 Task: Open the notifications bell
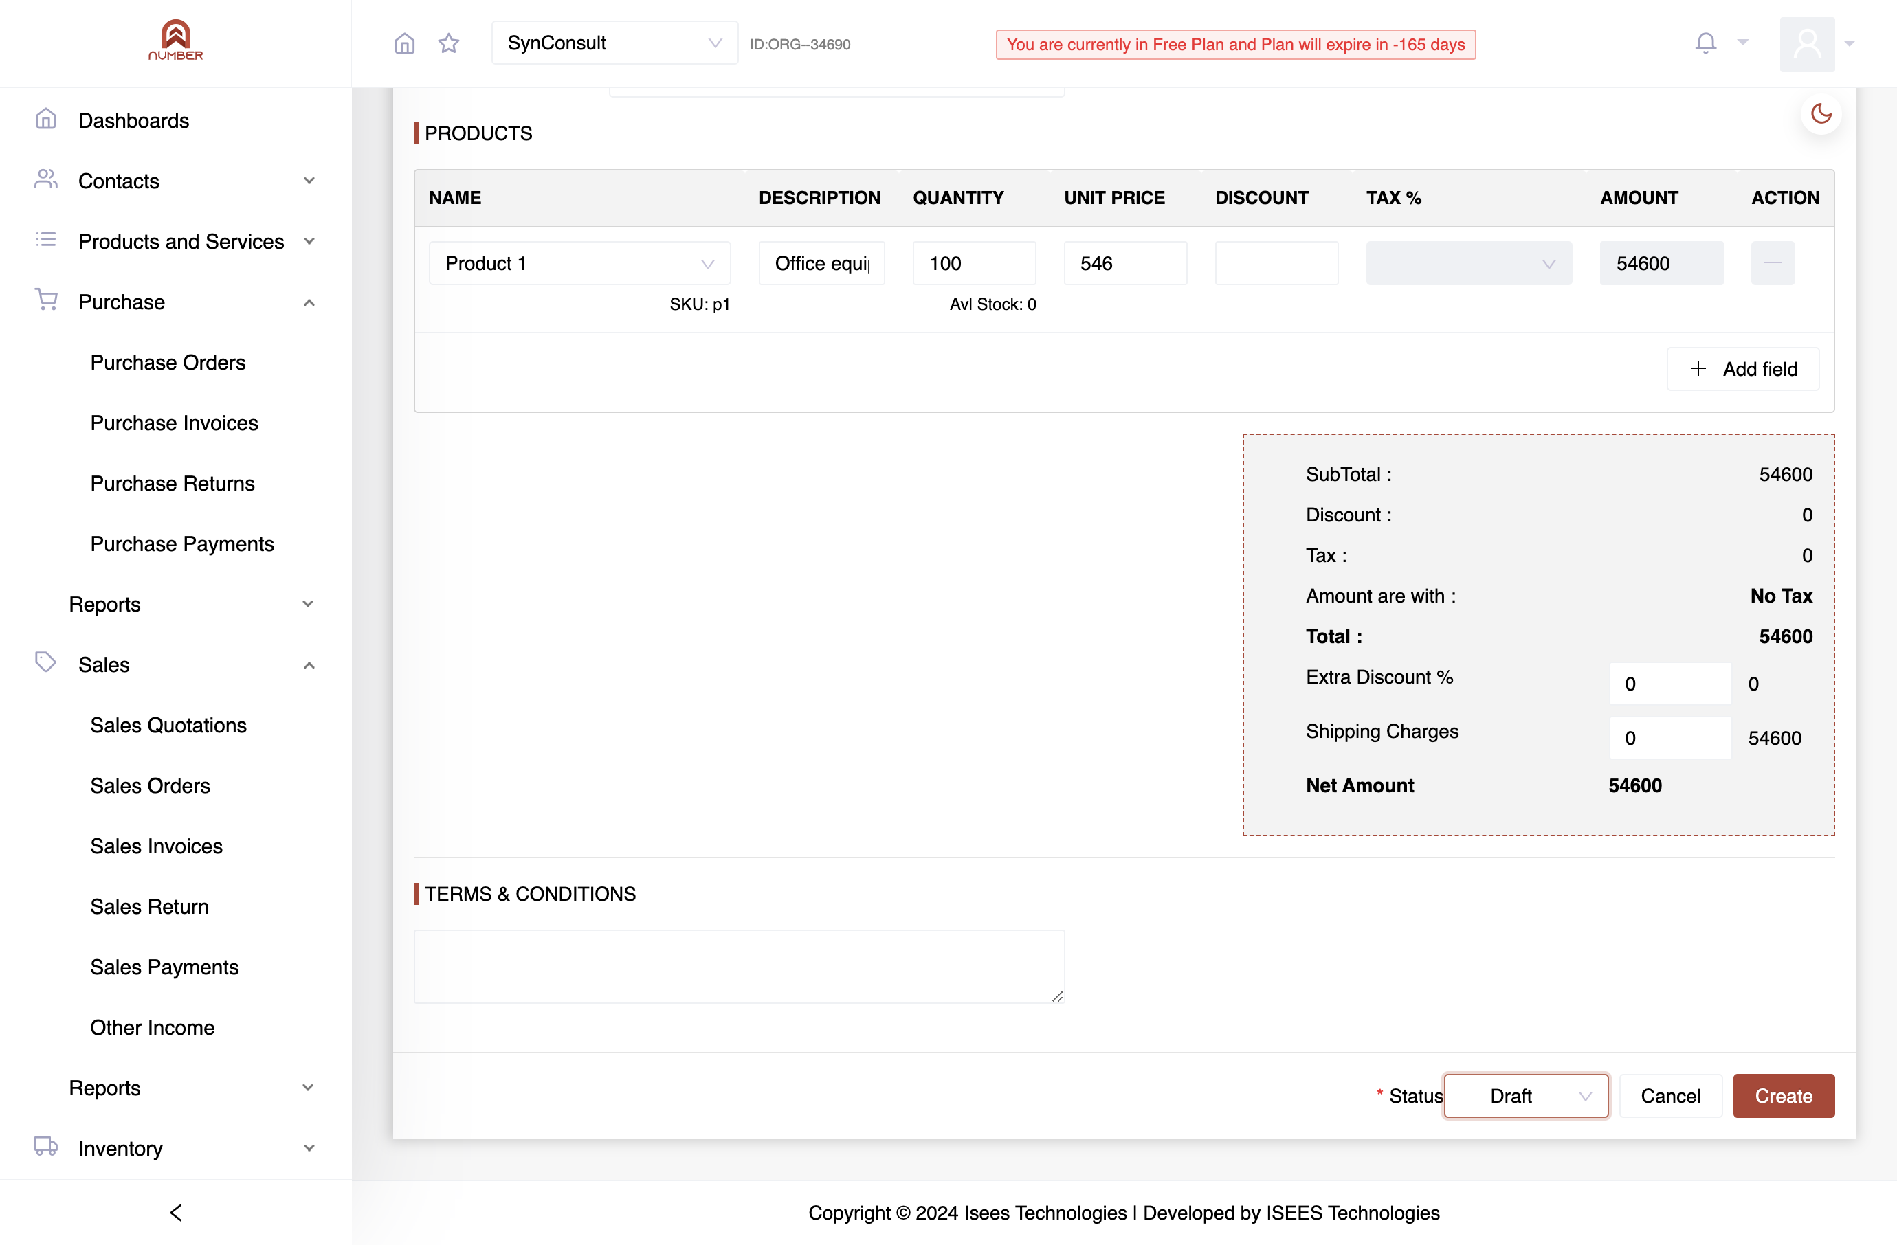point(1706,43)
